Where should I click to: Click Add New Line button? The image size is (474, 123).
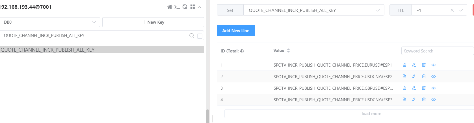236,30
